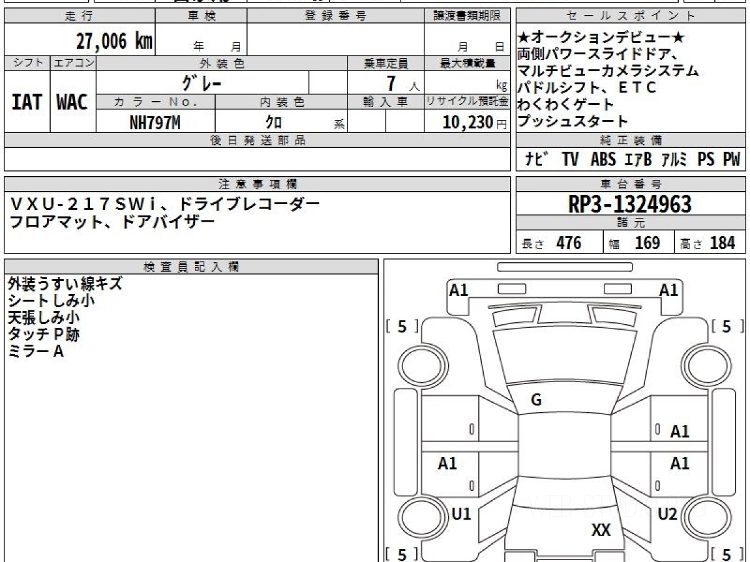Select the exterior color グレー

tap(201, 82)
